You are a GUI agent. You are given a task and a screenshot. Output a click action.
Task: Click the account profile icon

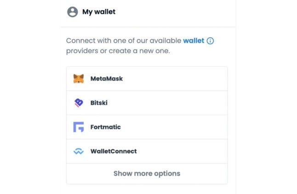[x=72, y=12]
